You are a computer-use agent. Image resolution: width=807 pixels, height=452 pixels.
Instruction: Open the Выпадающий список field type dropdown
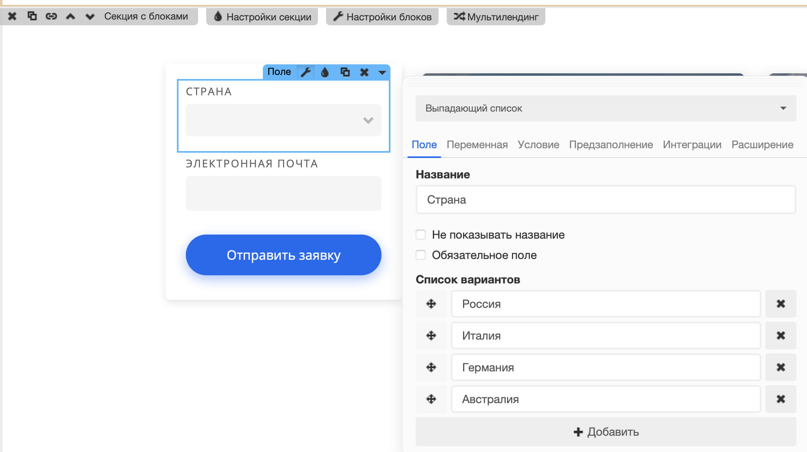pos(606,108)
